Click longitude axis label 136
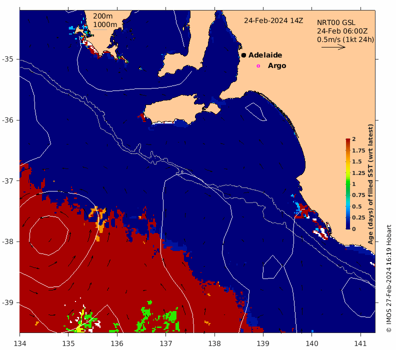The width and height of the screenshot is (396, 350). 117,343
